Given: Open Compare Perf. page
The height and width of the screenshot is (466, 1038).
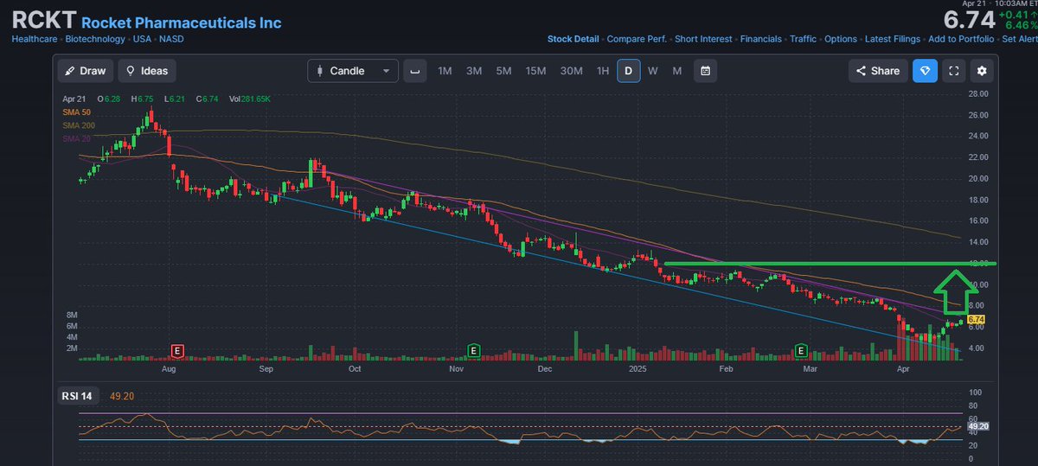Looking at the screenshot, I should [637, 39].
